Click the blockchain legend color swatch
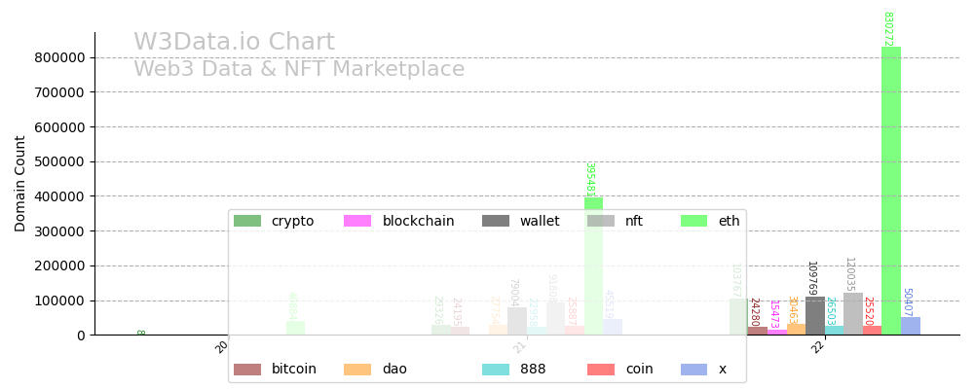This screenshot has width=974, height=389. coord(357,222)
